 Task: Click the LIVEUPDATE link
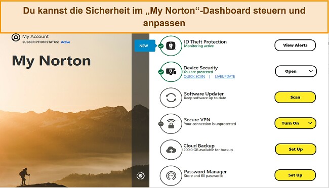[225, 76]
